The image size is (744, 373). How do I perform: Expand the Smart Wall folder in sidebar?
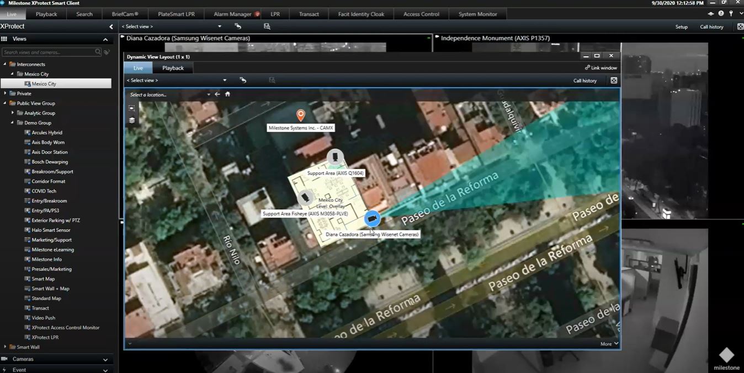4,347
